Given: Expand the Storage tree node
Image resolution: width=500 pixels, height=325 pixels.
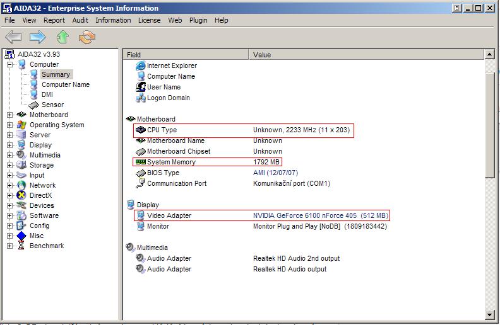Looking at the screenshot, I should (x=9, y=165).
